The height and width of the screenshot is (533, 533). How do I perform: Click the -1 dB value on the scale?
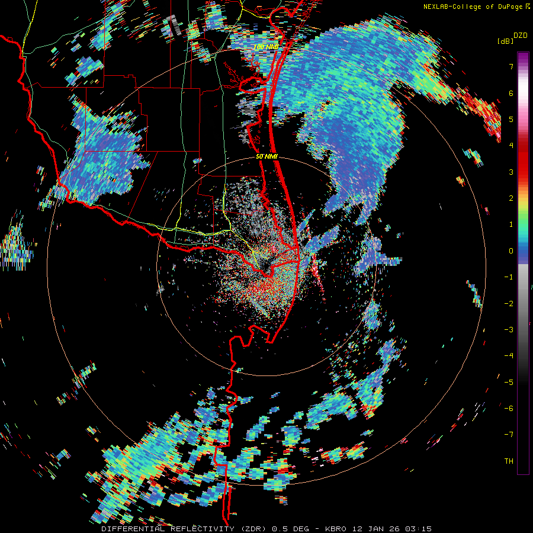pyautogui.click(x=509, y=277)
